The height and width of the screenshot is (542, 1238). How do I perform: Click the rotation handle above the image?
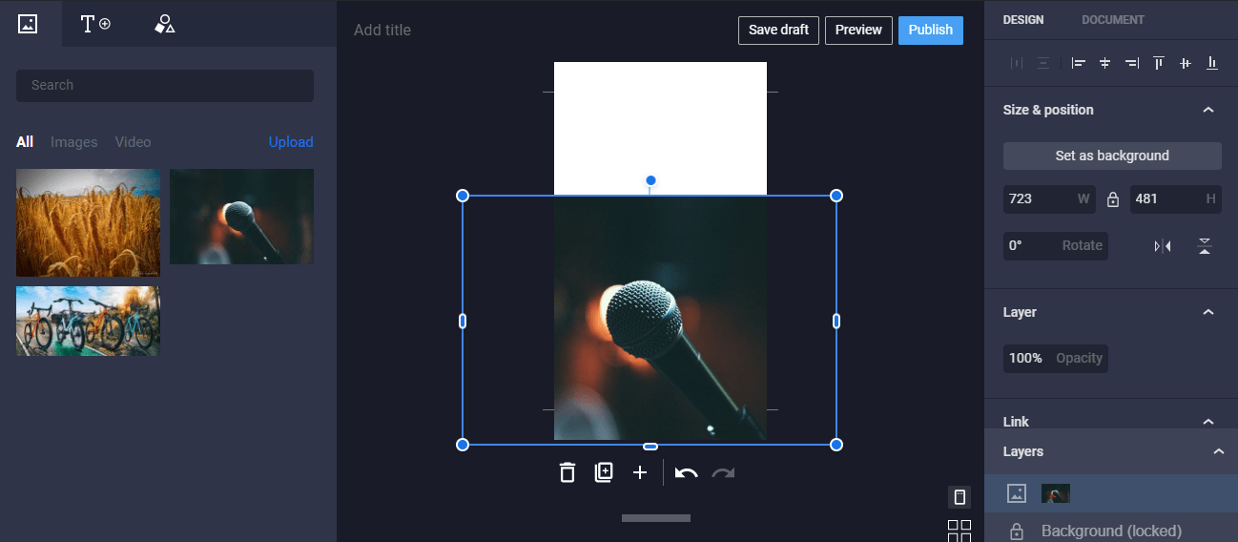pyautogui.click(x=650, y=180)
